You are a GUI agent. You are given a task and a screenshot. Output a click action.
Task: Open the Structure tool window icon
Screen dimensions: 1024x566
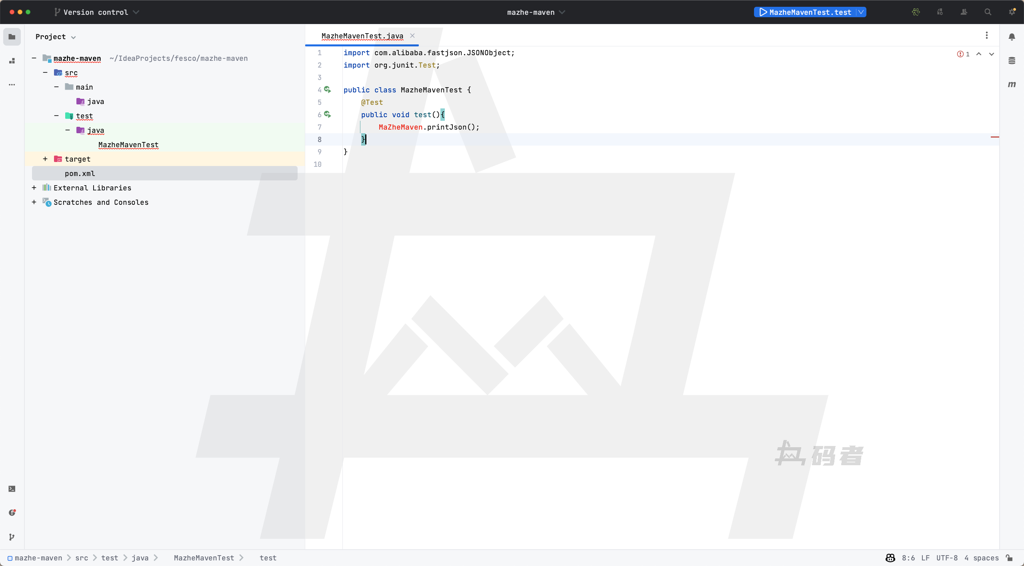tap(12, 61)
